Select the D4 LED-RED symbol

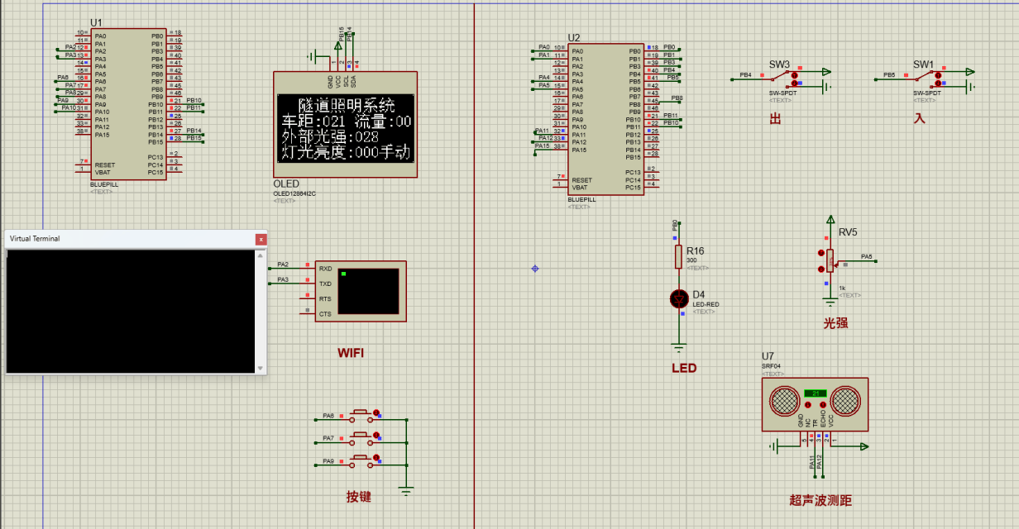[x=679, y=298]
